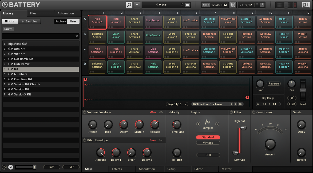
Task: Open the Files tab in browser
Action: point(33,13)
